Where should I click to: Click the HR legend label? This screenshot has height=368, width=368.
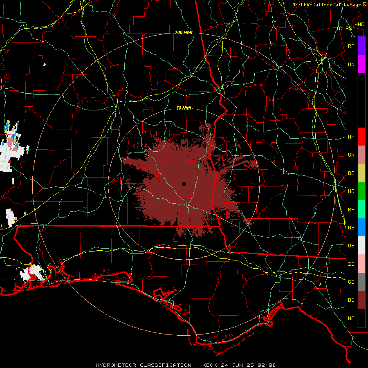351,191
